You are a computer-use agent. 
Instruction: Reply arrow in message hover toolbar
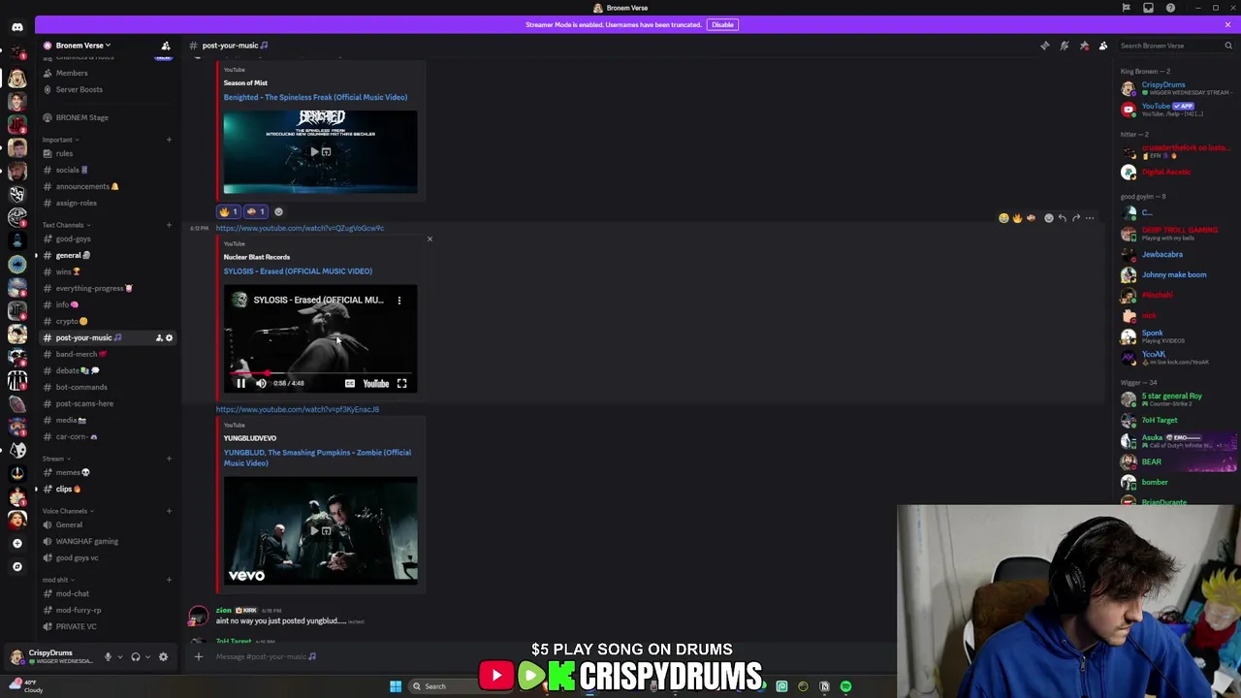[x=1063, y=218]
